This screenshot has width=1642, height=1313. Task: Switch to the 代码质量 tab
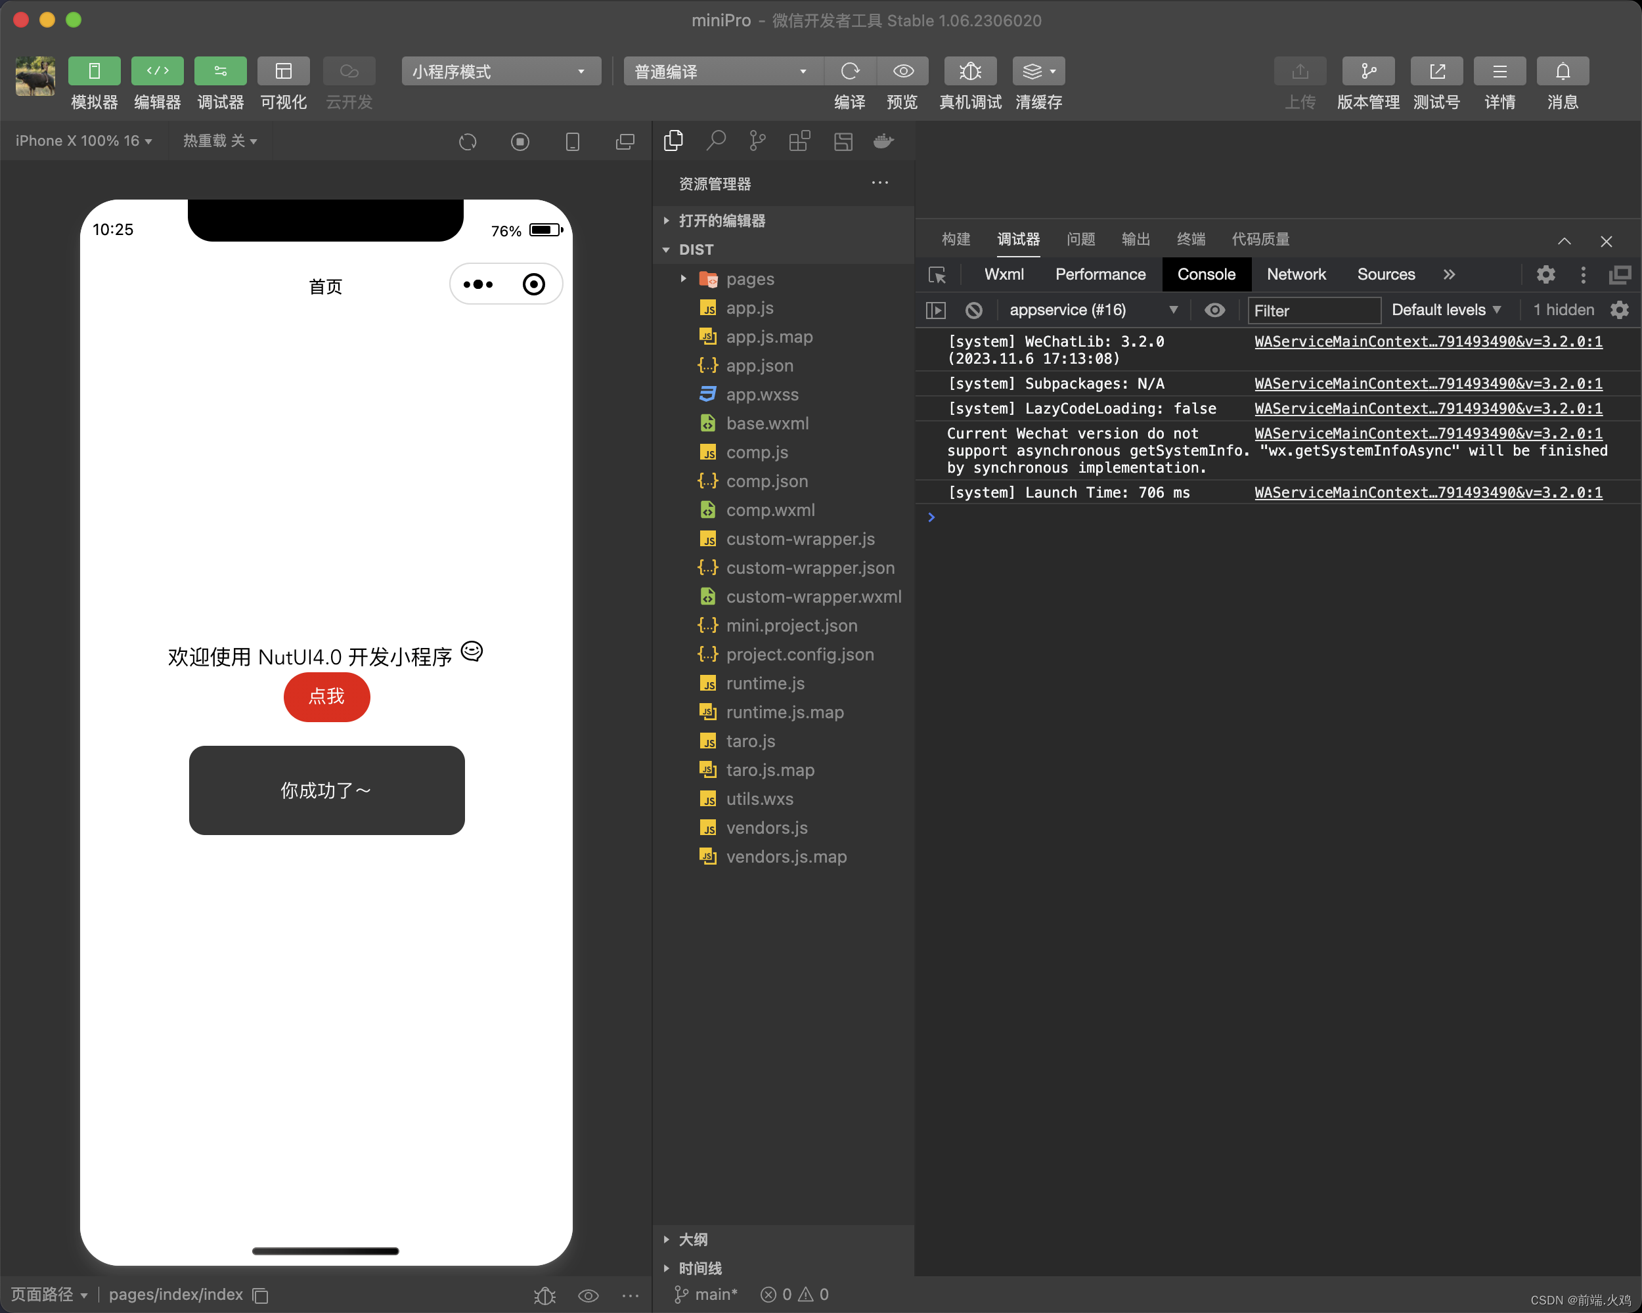point(1260,240)
